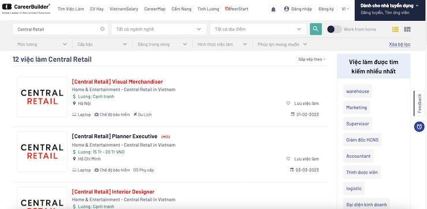Switch to grid view layout icon
The image size is (427, 209).
[x=407, y=29]
